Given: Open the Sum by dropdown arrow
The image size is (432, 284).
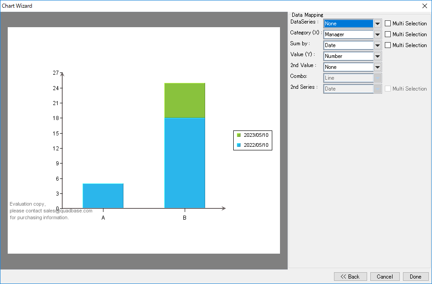Looking at the screenshot, I should [x=378, y=45].
